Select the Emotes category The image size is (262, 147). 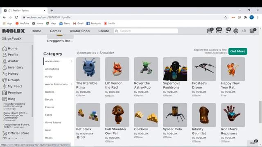[x=50, y=107]
